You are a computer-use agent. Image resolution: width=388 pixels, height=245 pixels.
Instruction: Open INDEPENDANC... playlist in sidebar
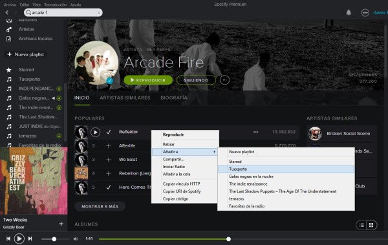(36, 89)
